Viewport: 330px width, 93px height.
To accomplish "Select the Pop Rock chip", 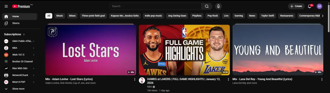I will 213,16.
